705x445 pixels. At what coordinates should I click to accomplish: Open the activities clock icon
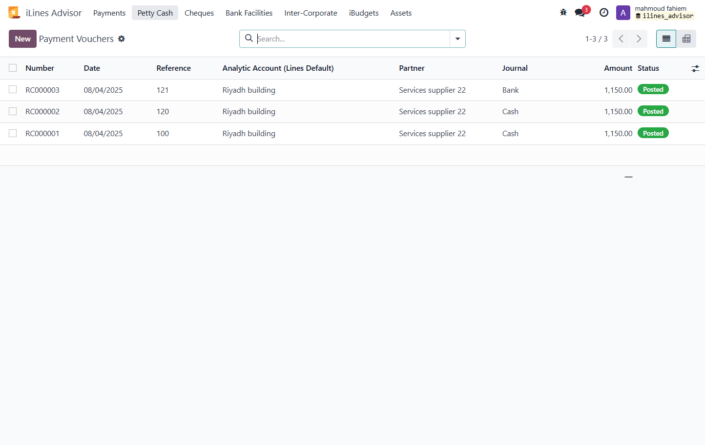point(604,13)
